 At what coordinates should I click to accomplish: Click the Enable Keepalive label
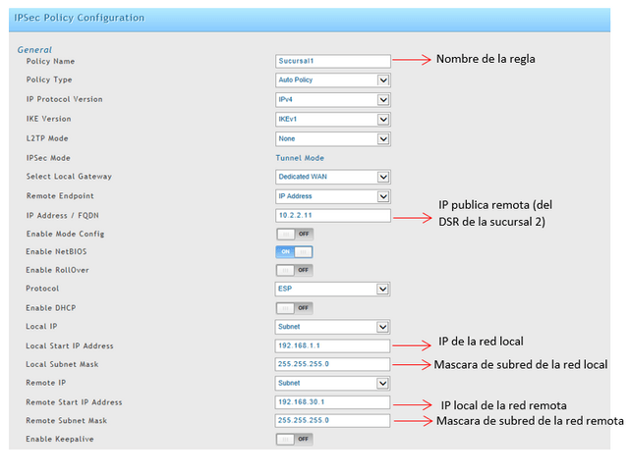60,439
